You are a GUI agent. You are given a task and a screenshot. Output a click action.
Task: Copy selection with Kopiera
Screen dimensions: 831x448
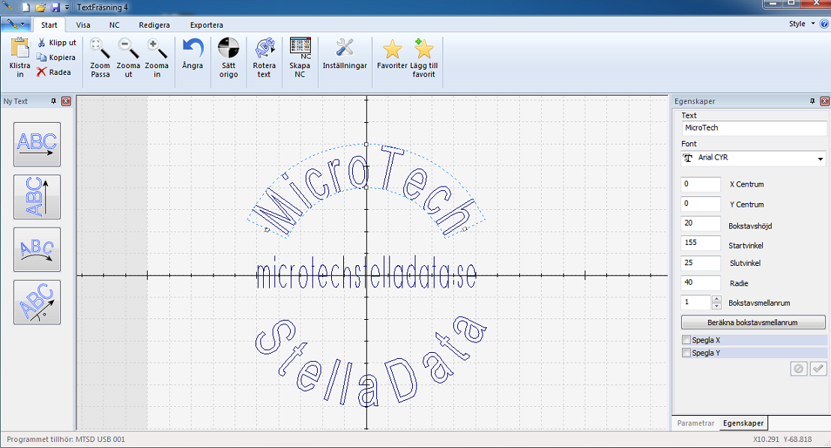point(56,57)
